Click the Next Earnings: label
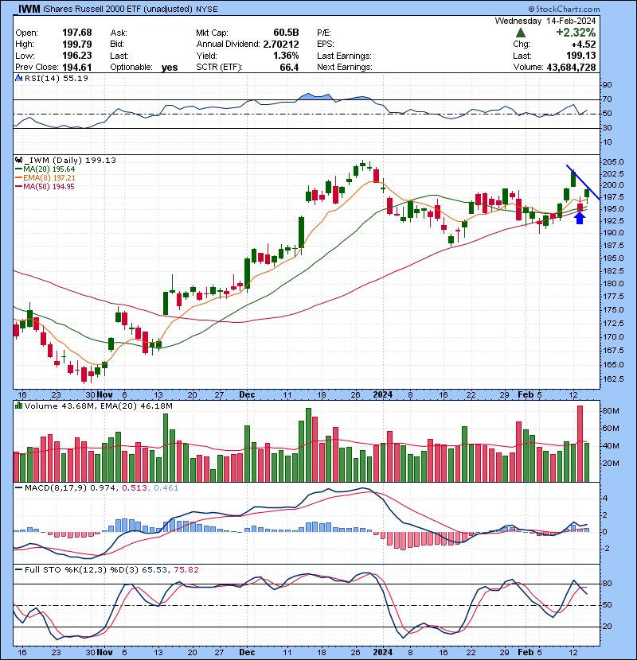 coord(345,68)
